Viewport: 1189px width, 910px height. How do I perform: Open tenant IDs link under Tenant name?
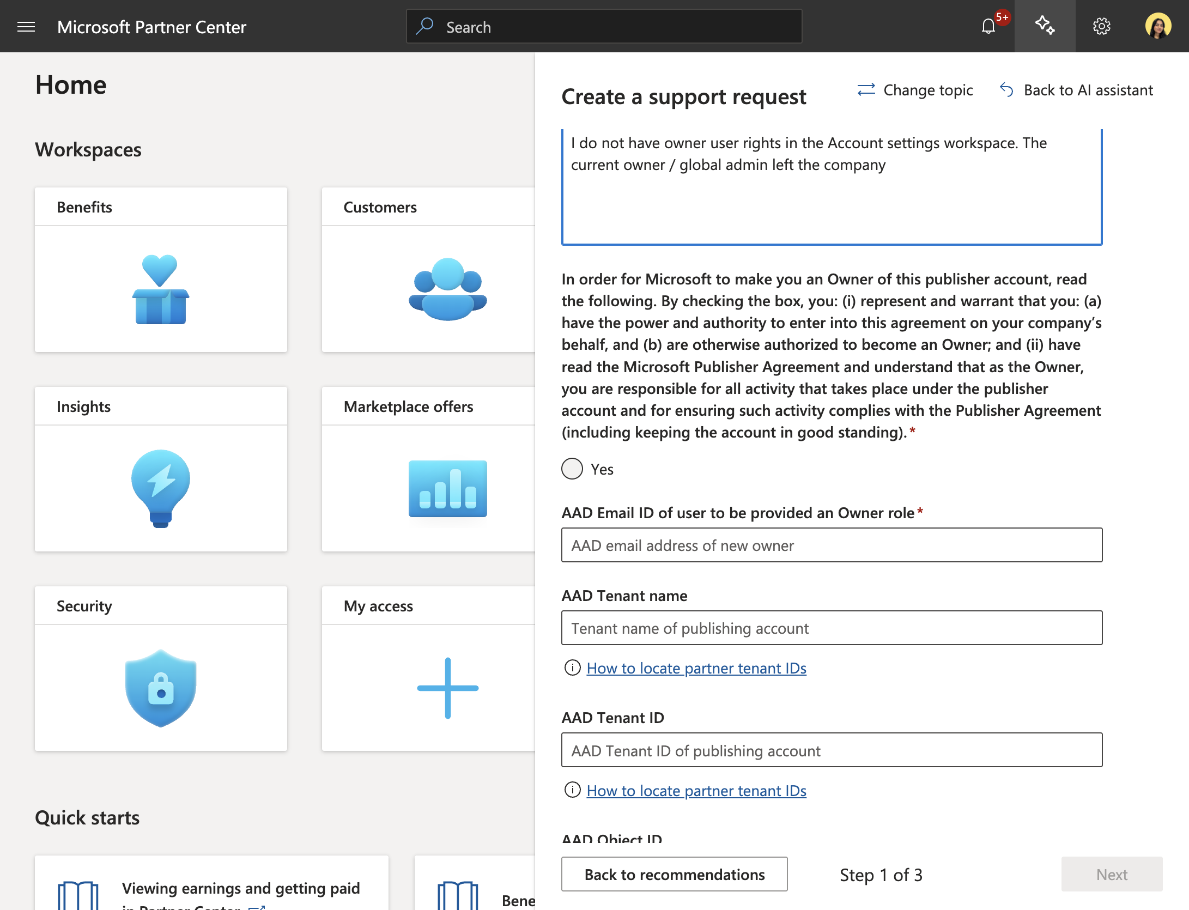coord(696,668)
